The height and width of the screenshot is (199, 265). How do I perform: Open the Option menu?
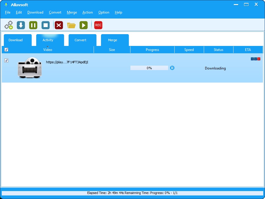tap(104, 12)
